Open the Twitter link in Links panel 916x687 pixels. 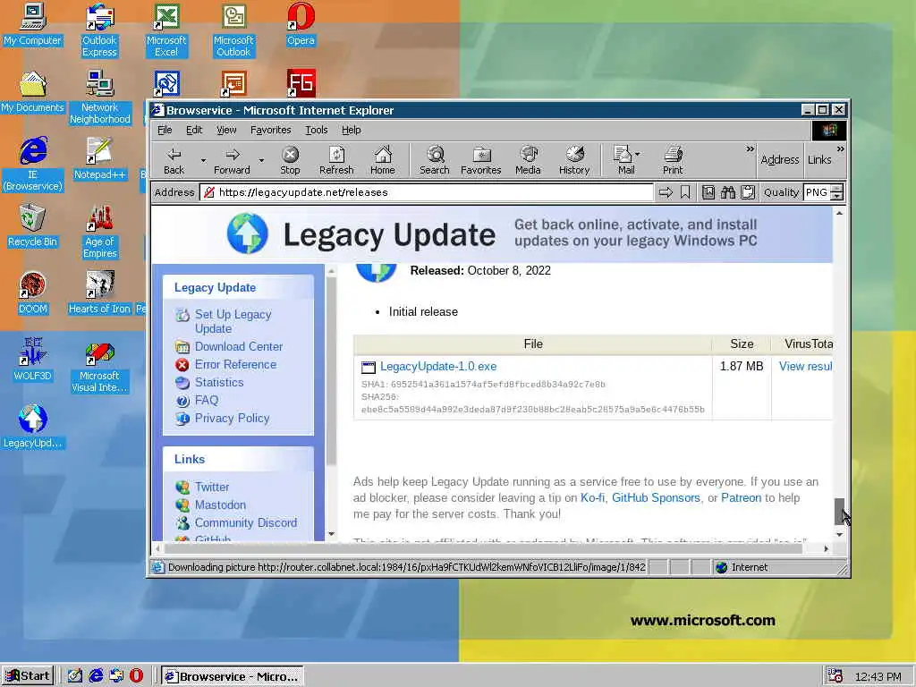click(x=211, y=487)
